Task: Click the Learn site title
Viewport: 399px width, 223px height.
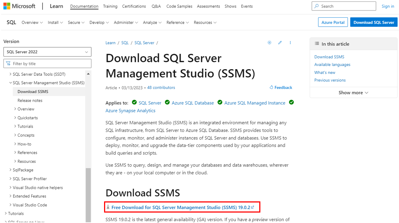Action: tap(57, 6)
